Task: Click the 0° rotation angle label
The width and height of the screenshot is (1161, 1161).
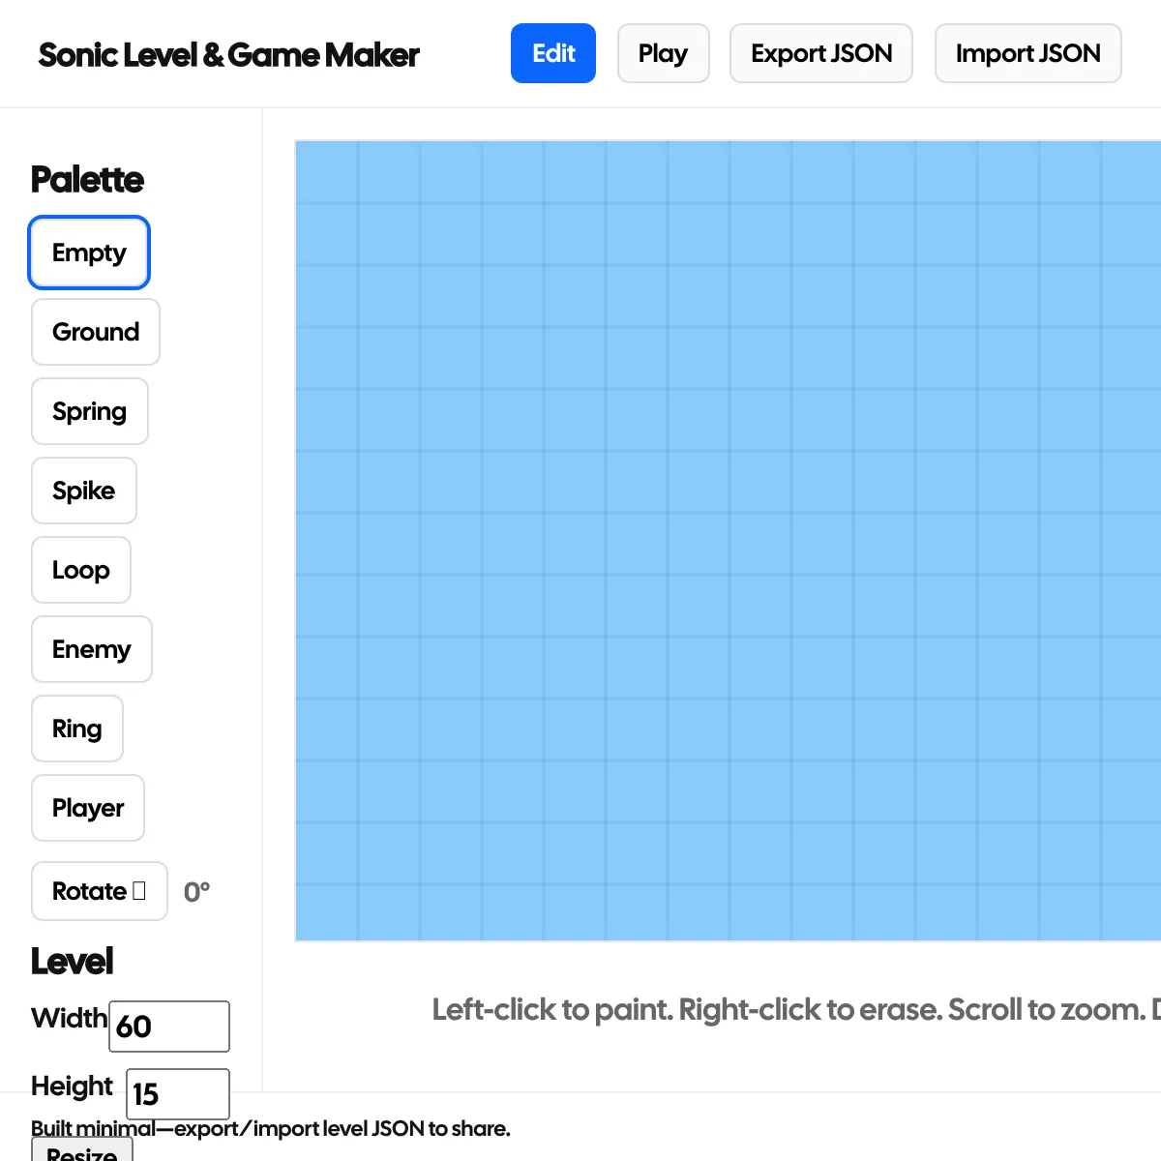Action: click(x=197, y=892)
